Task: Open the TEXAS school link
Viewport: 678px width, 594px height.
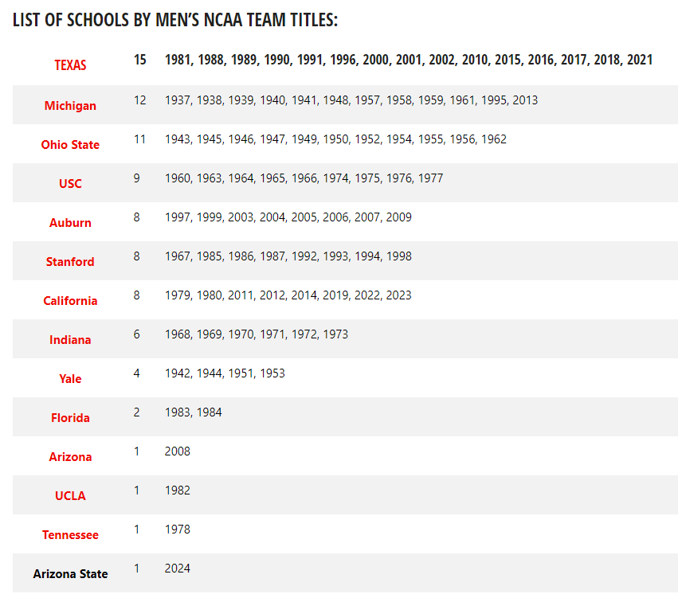Action: point(70,65)
